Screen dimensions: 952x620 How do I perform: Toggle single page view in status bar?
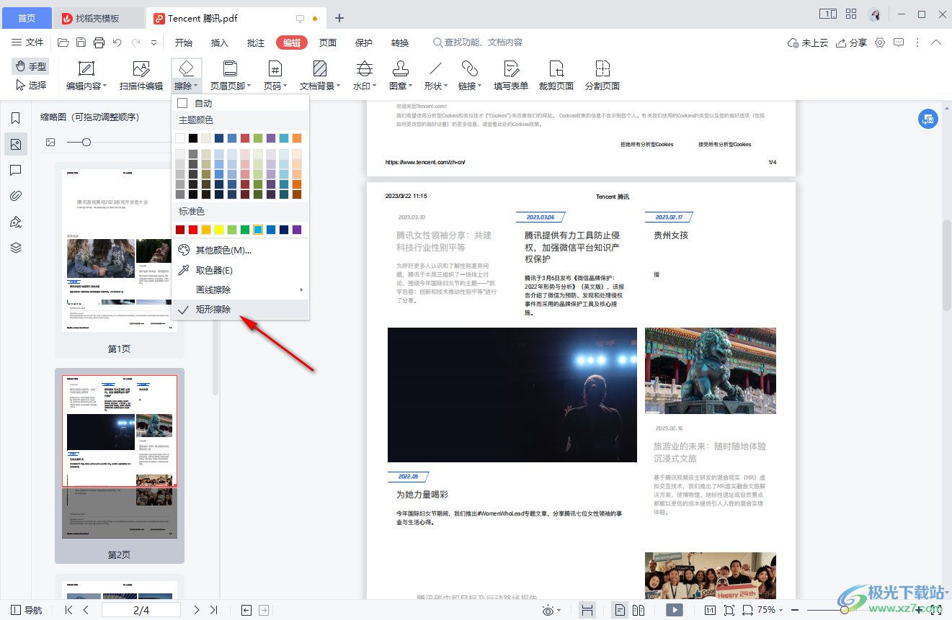coord(620,610)
